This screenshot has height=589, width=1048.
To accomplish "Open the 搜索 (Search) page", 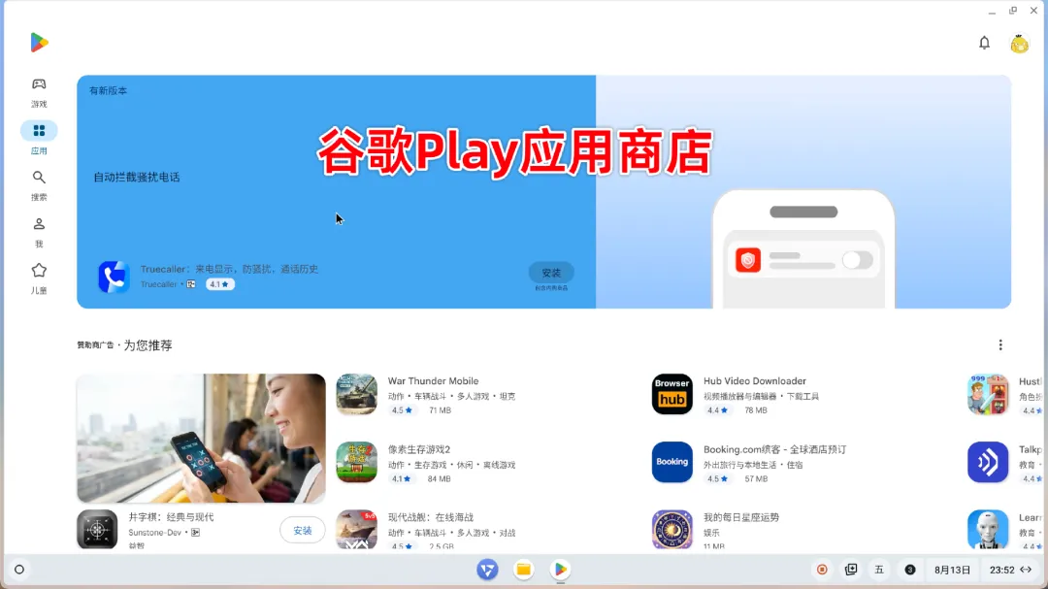I will coord(39,185).
